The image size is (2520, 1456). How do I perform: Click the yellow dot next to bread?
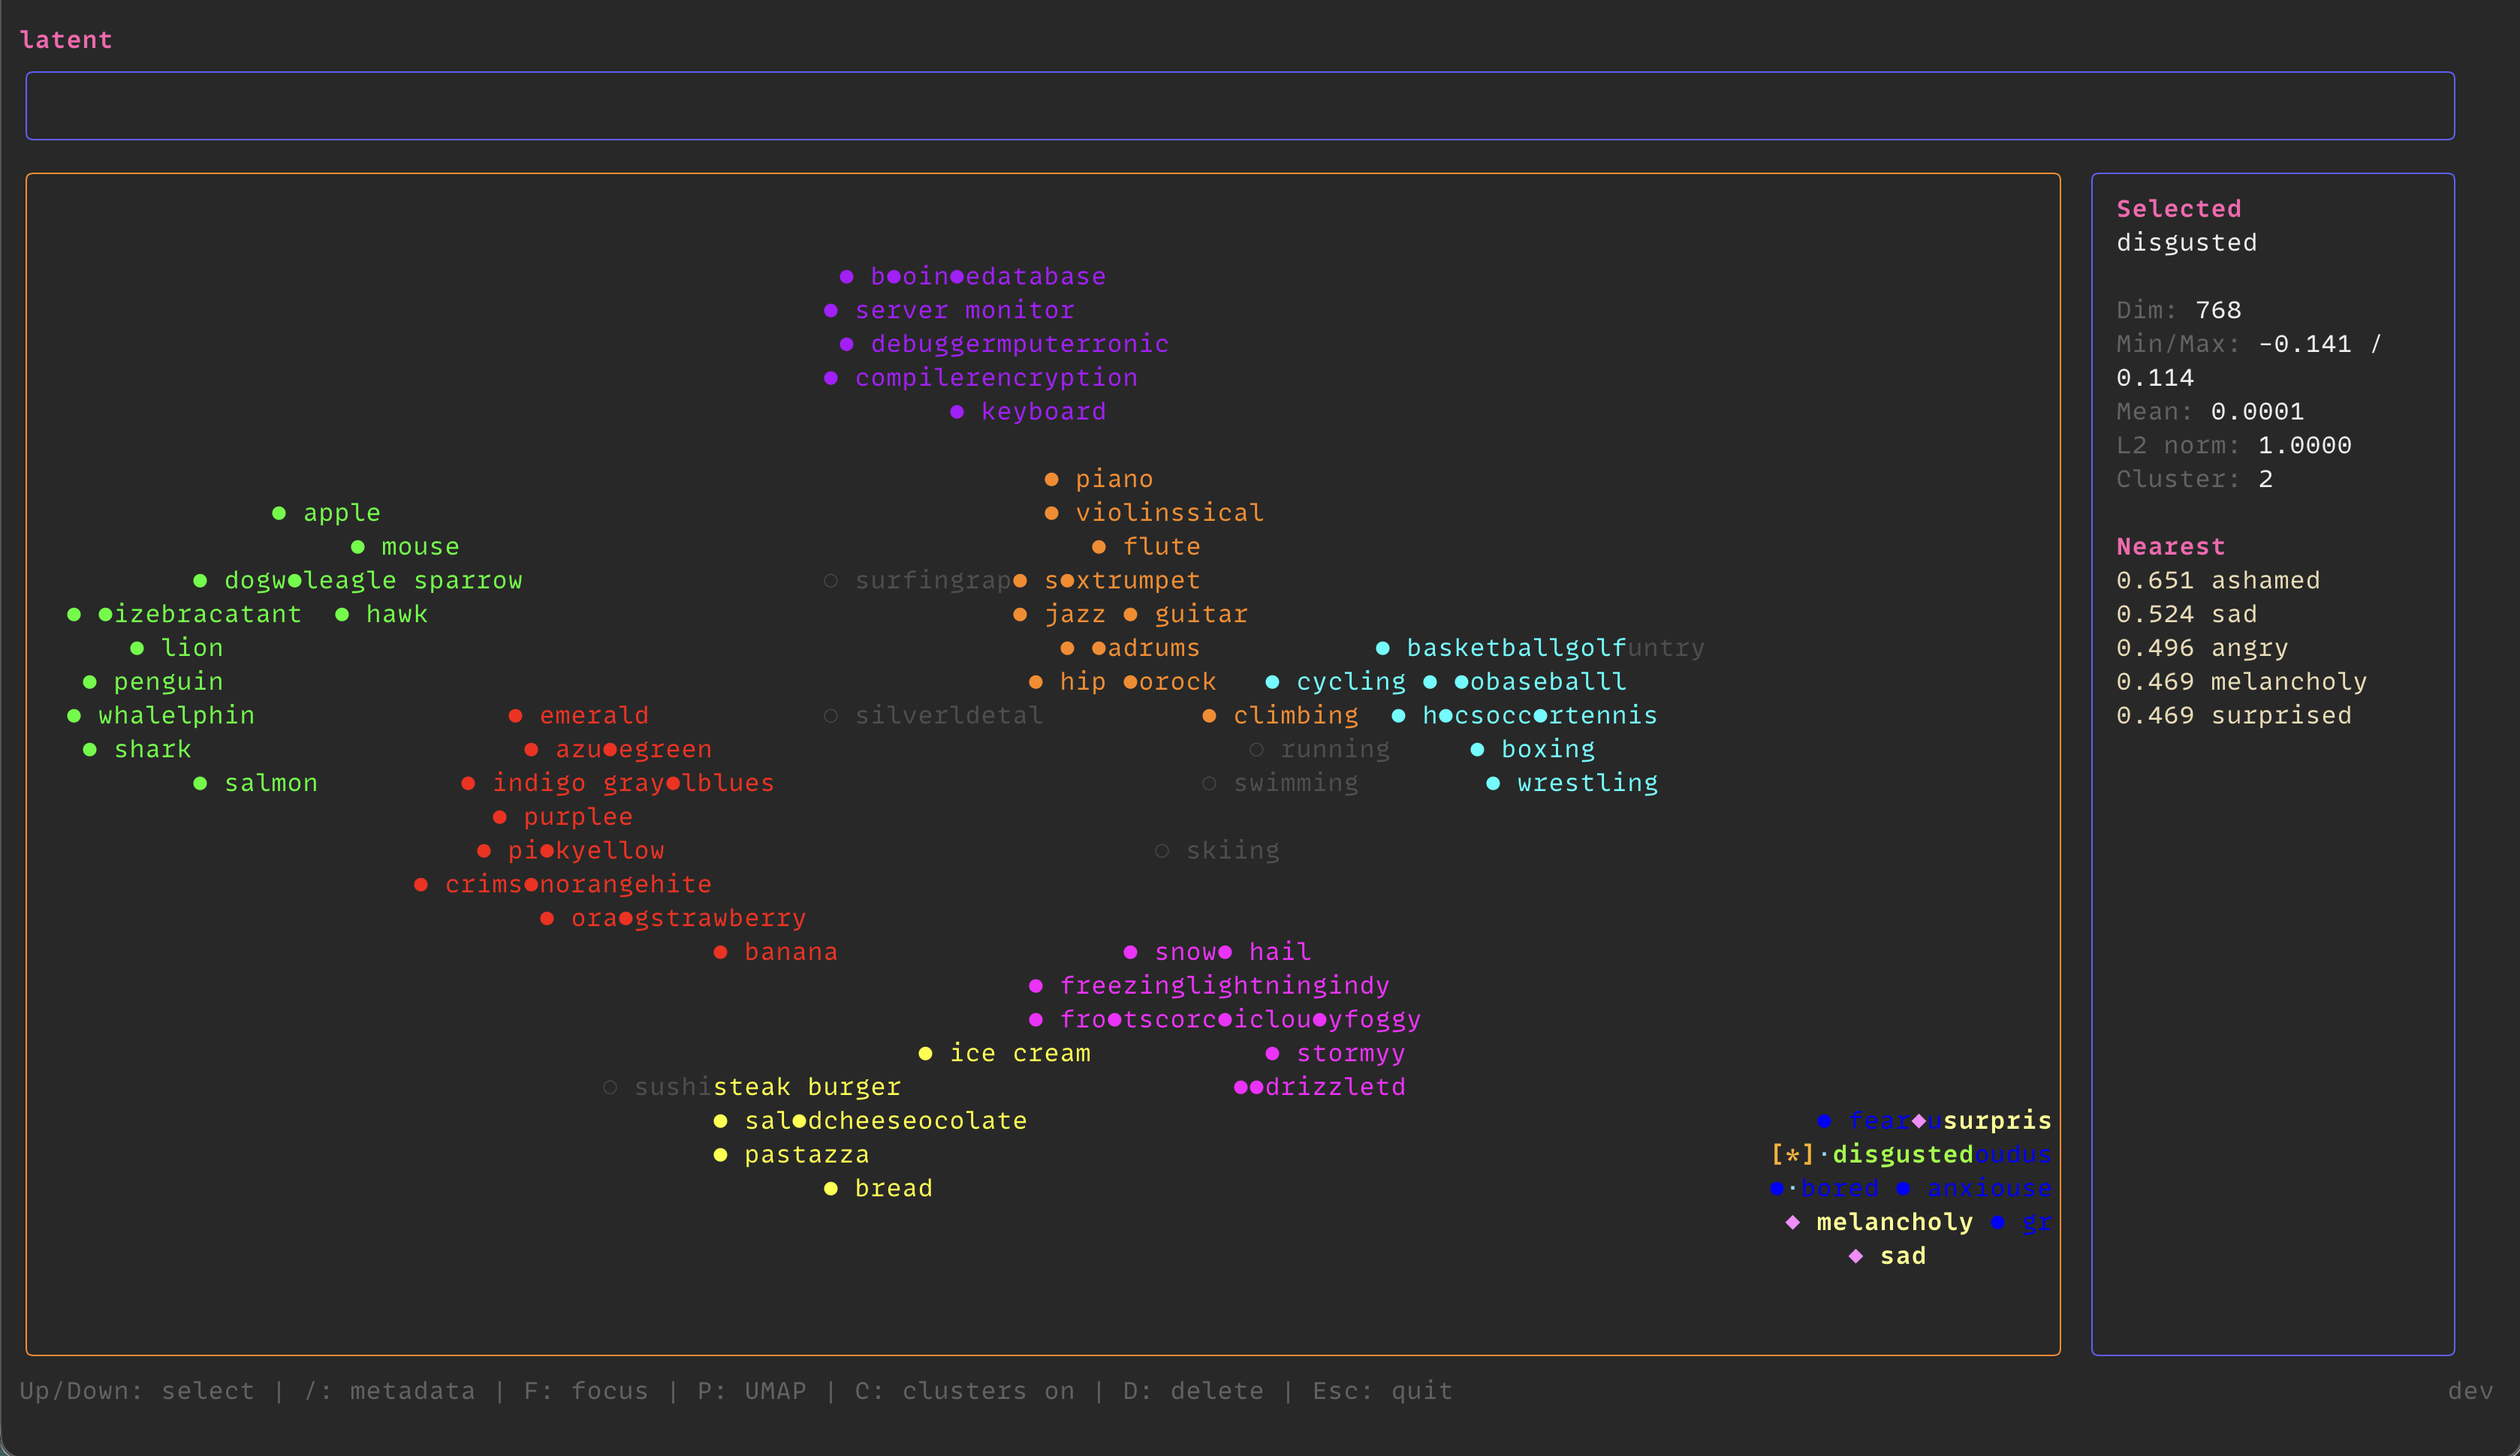click(830, 1188)
